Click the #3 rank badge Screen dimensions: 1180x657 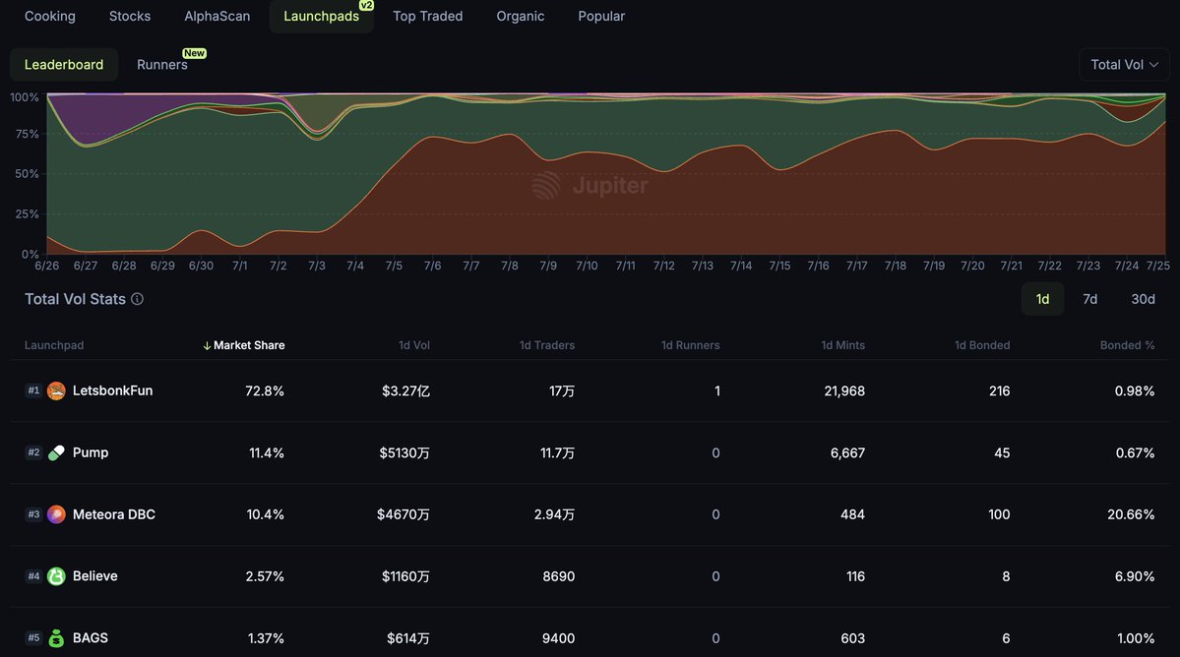33,514
